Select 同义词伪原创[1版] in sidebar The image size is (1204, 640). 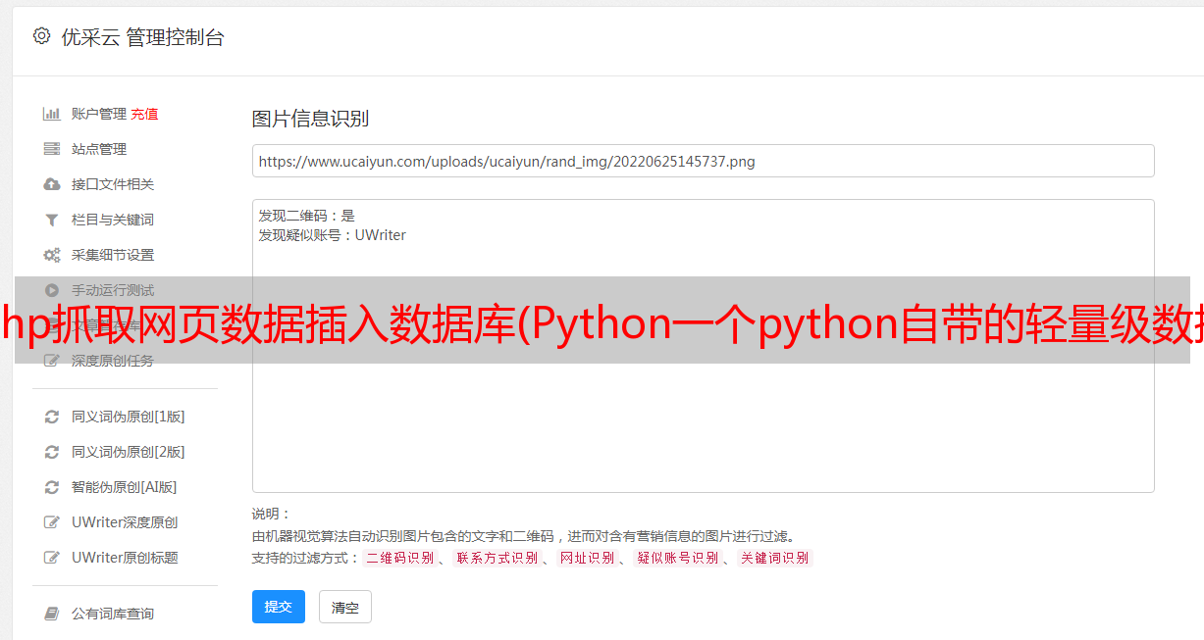[128, 417]
